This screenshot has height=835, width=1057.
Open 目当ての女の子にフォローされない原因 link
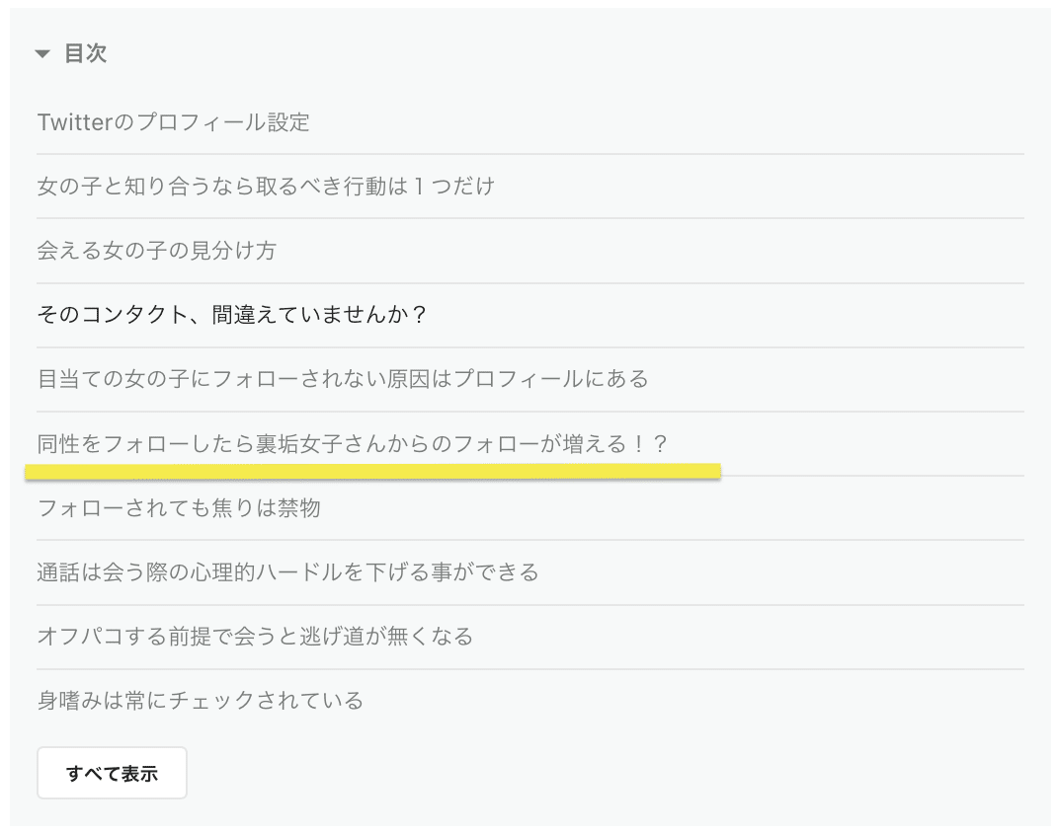point(342,379)
